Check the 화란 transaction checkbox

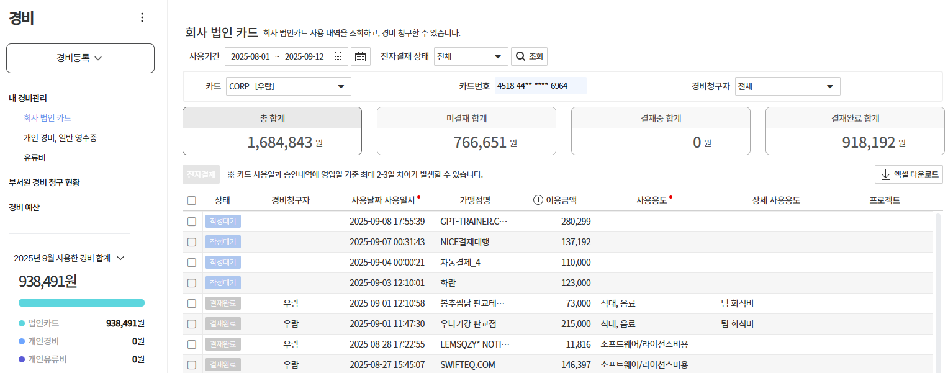[191, 282]
